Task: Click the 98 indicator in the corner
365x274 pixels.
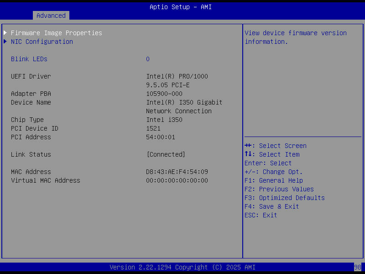Action: (x=358, y=267)
